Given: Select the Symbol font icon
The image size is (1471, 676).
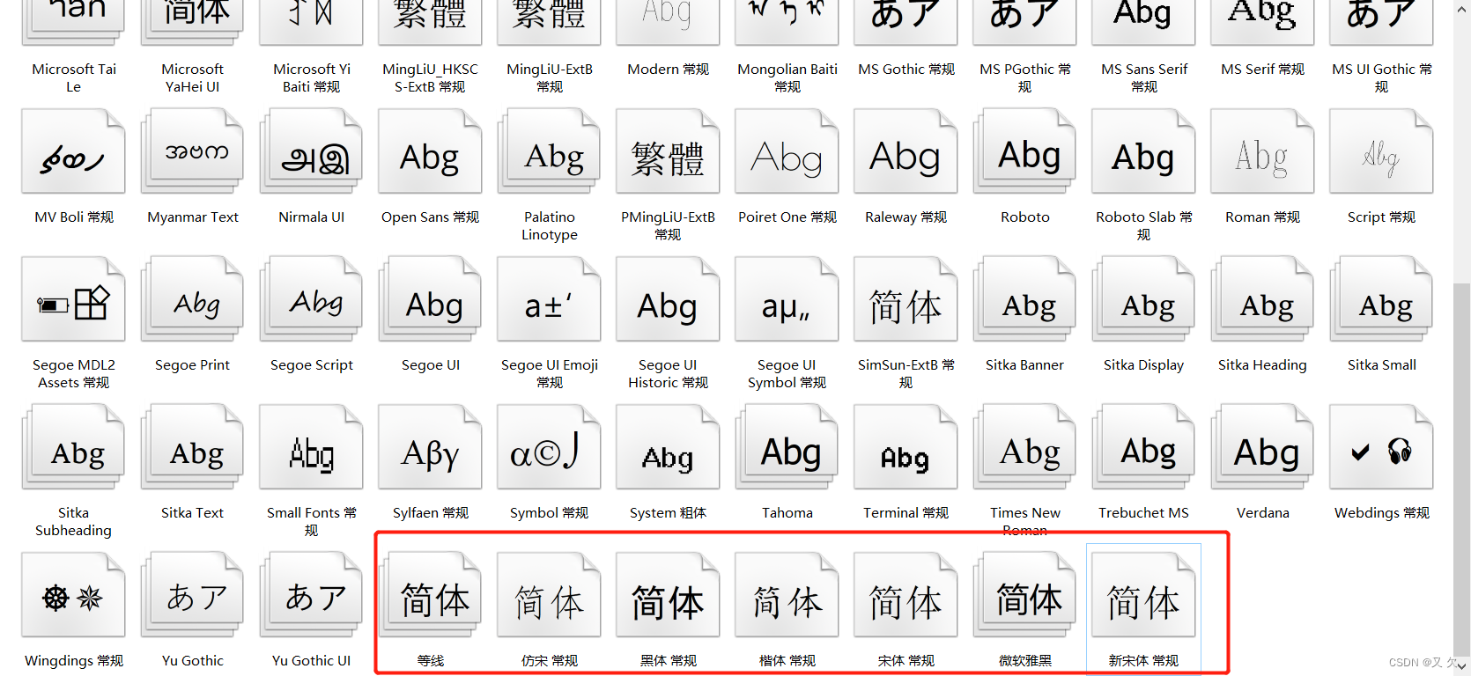Looking at the screenshot, I should pos(549,446).
